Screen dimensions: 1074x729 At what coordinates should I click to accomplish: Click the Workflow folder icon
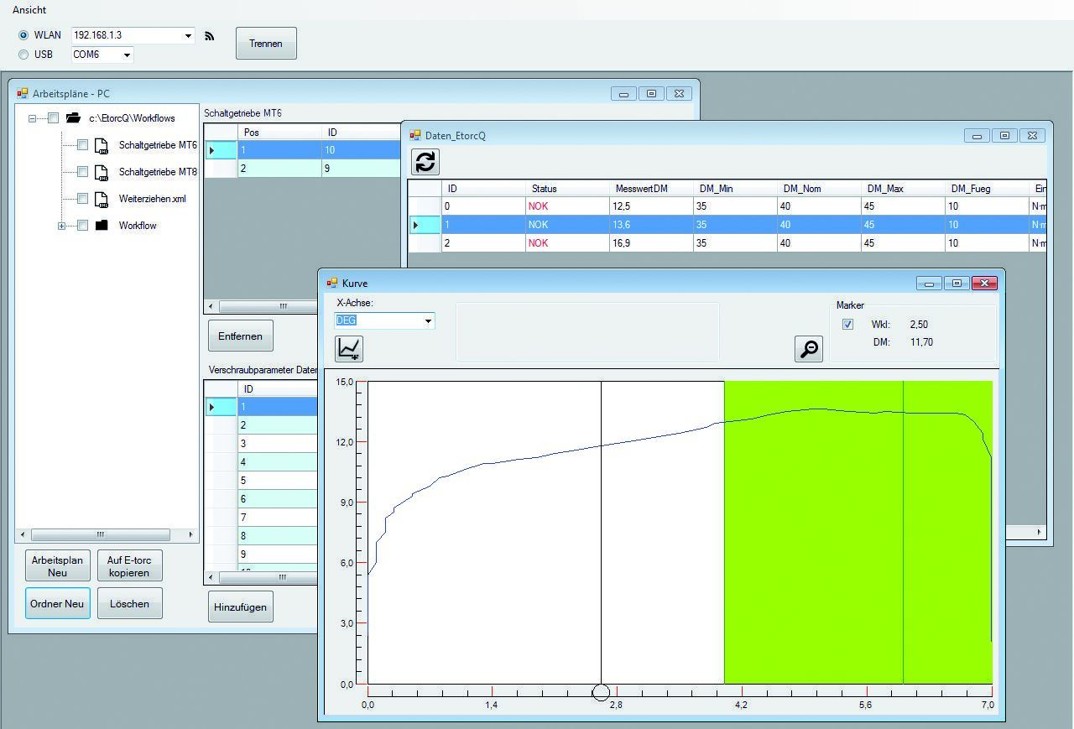pos(102,226)
